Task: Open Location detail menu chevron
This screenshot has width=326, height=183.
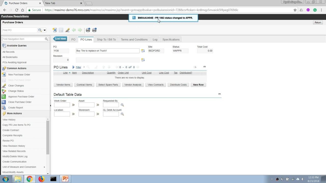Action: (73, 114)
